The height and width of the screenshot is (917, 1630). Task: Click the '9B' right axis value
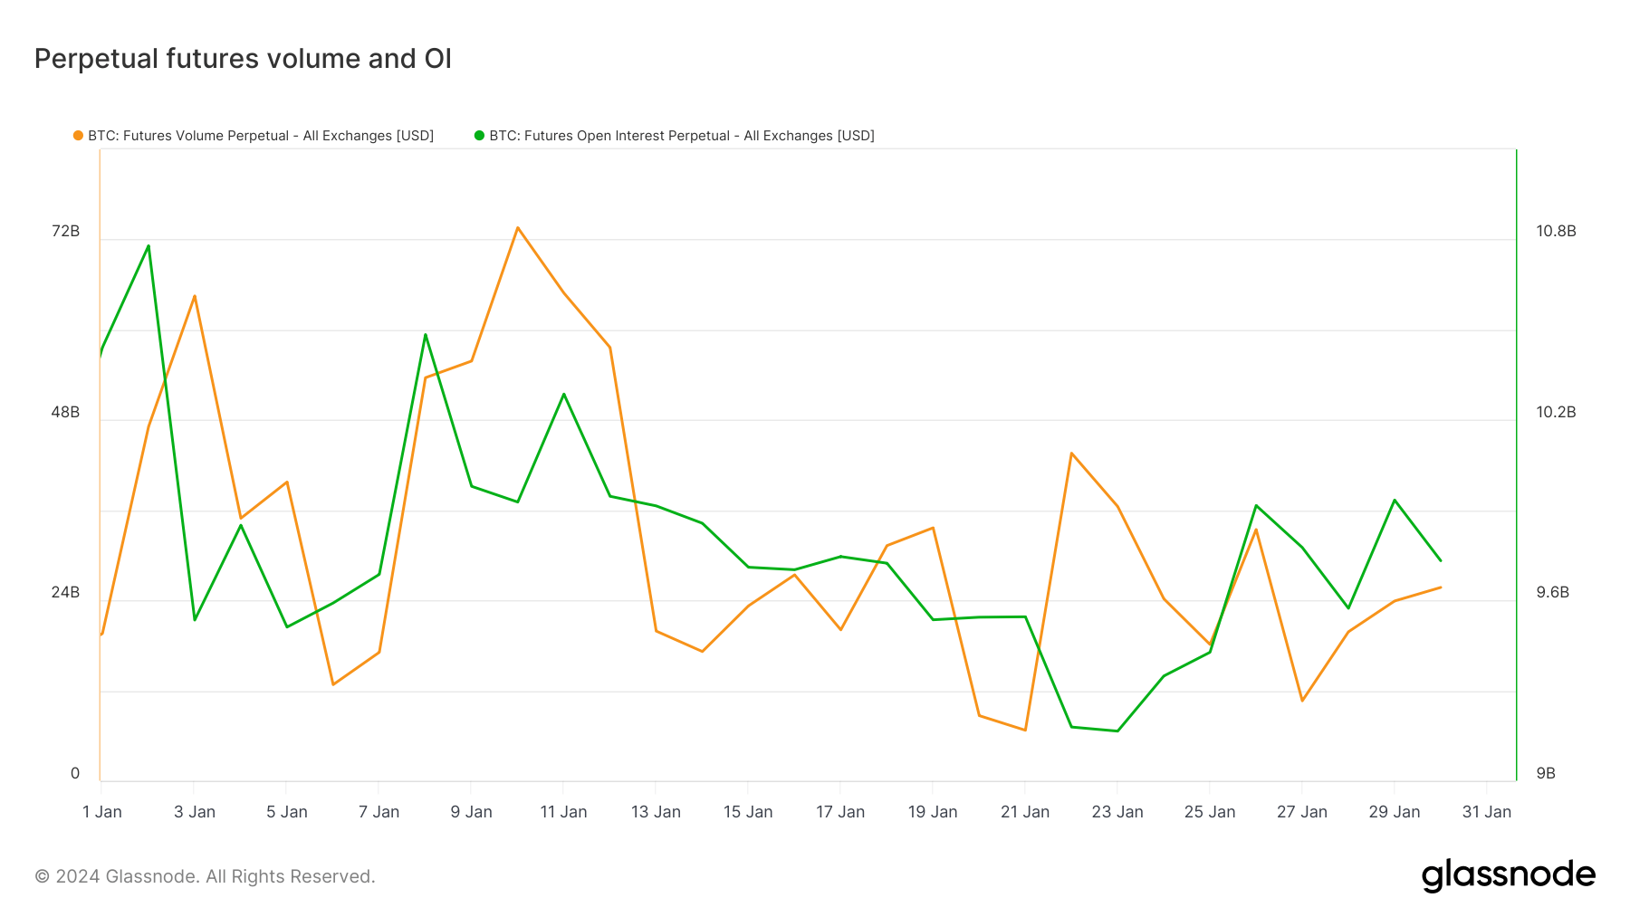click(1546, 774)
